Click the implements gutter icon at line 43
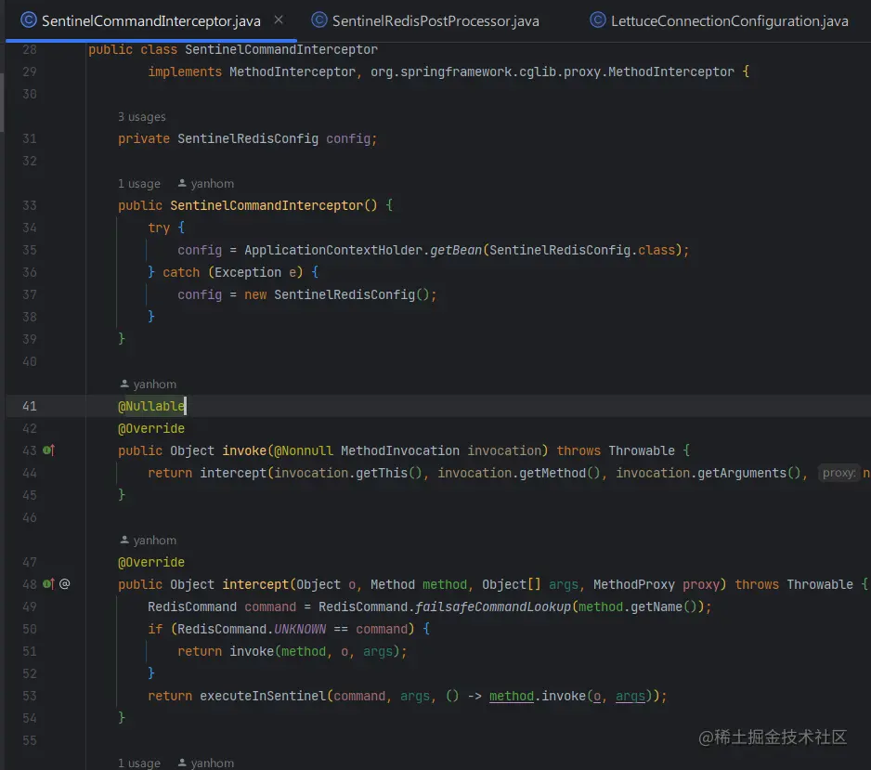The image size is (871, 770). coord(49,450)
